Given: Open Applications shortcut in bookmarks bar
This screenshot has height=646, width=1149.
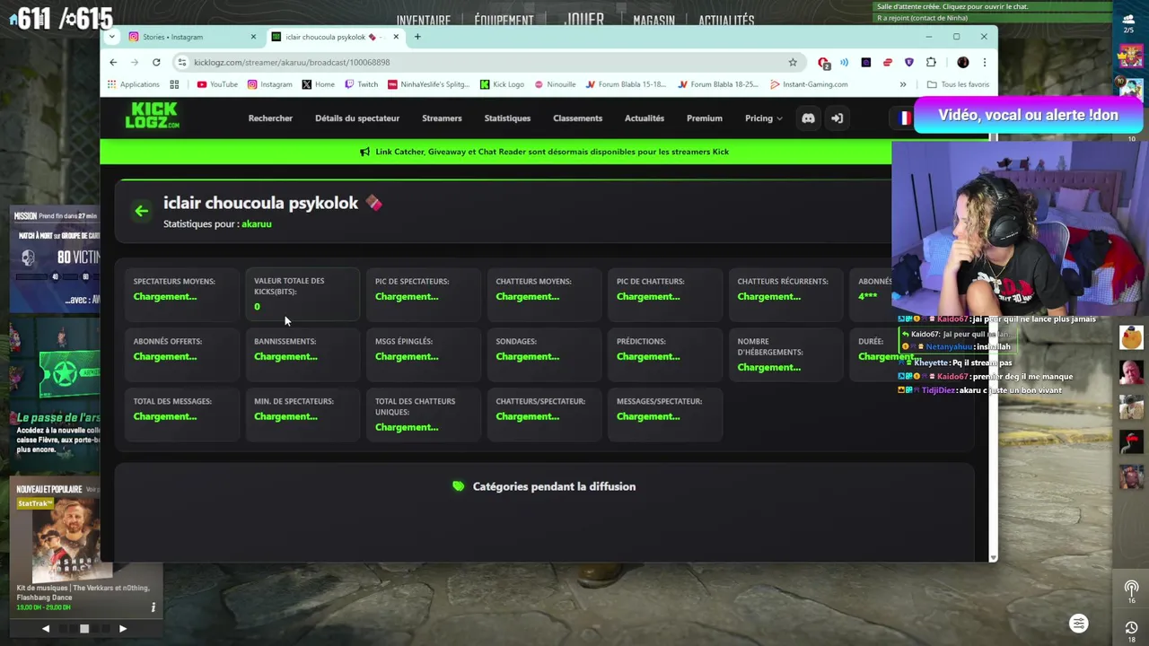Looking at the screenshot, I should (x=134, y=84).
